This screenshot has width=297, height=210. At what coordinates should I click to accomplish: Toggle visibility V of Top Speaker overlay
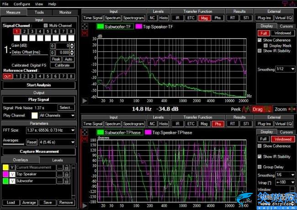12,174
